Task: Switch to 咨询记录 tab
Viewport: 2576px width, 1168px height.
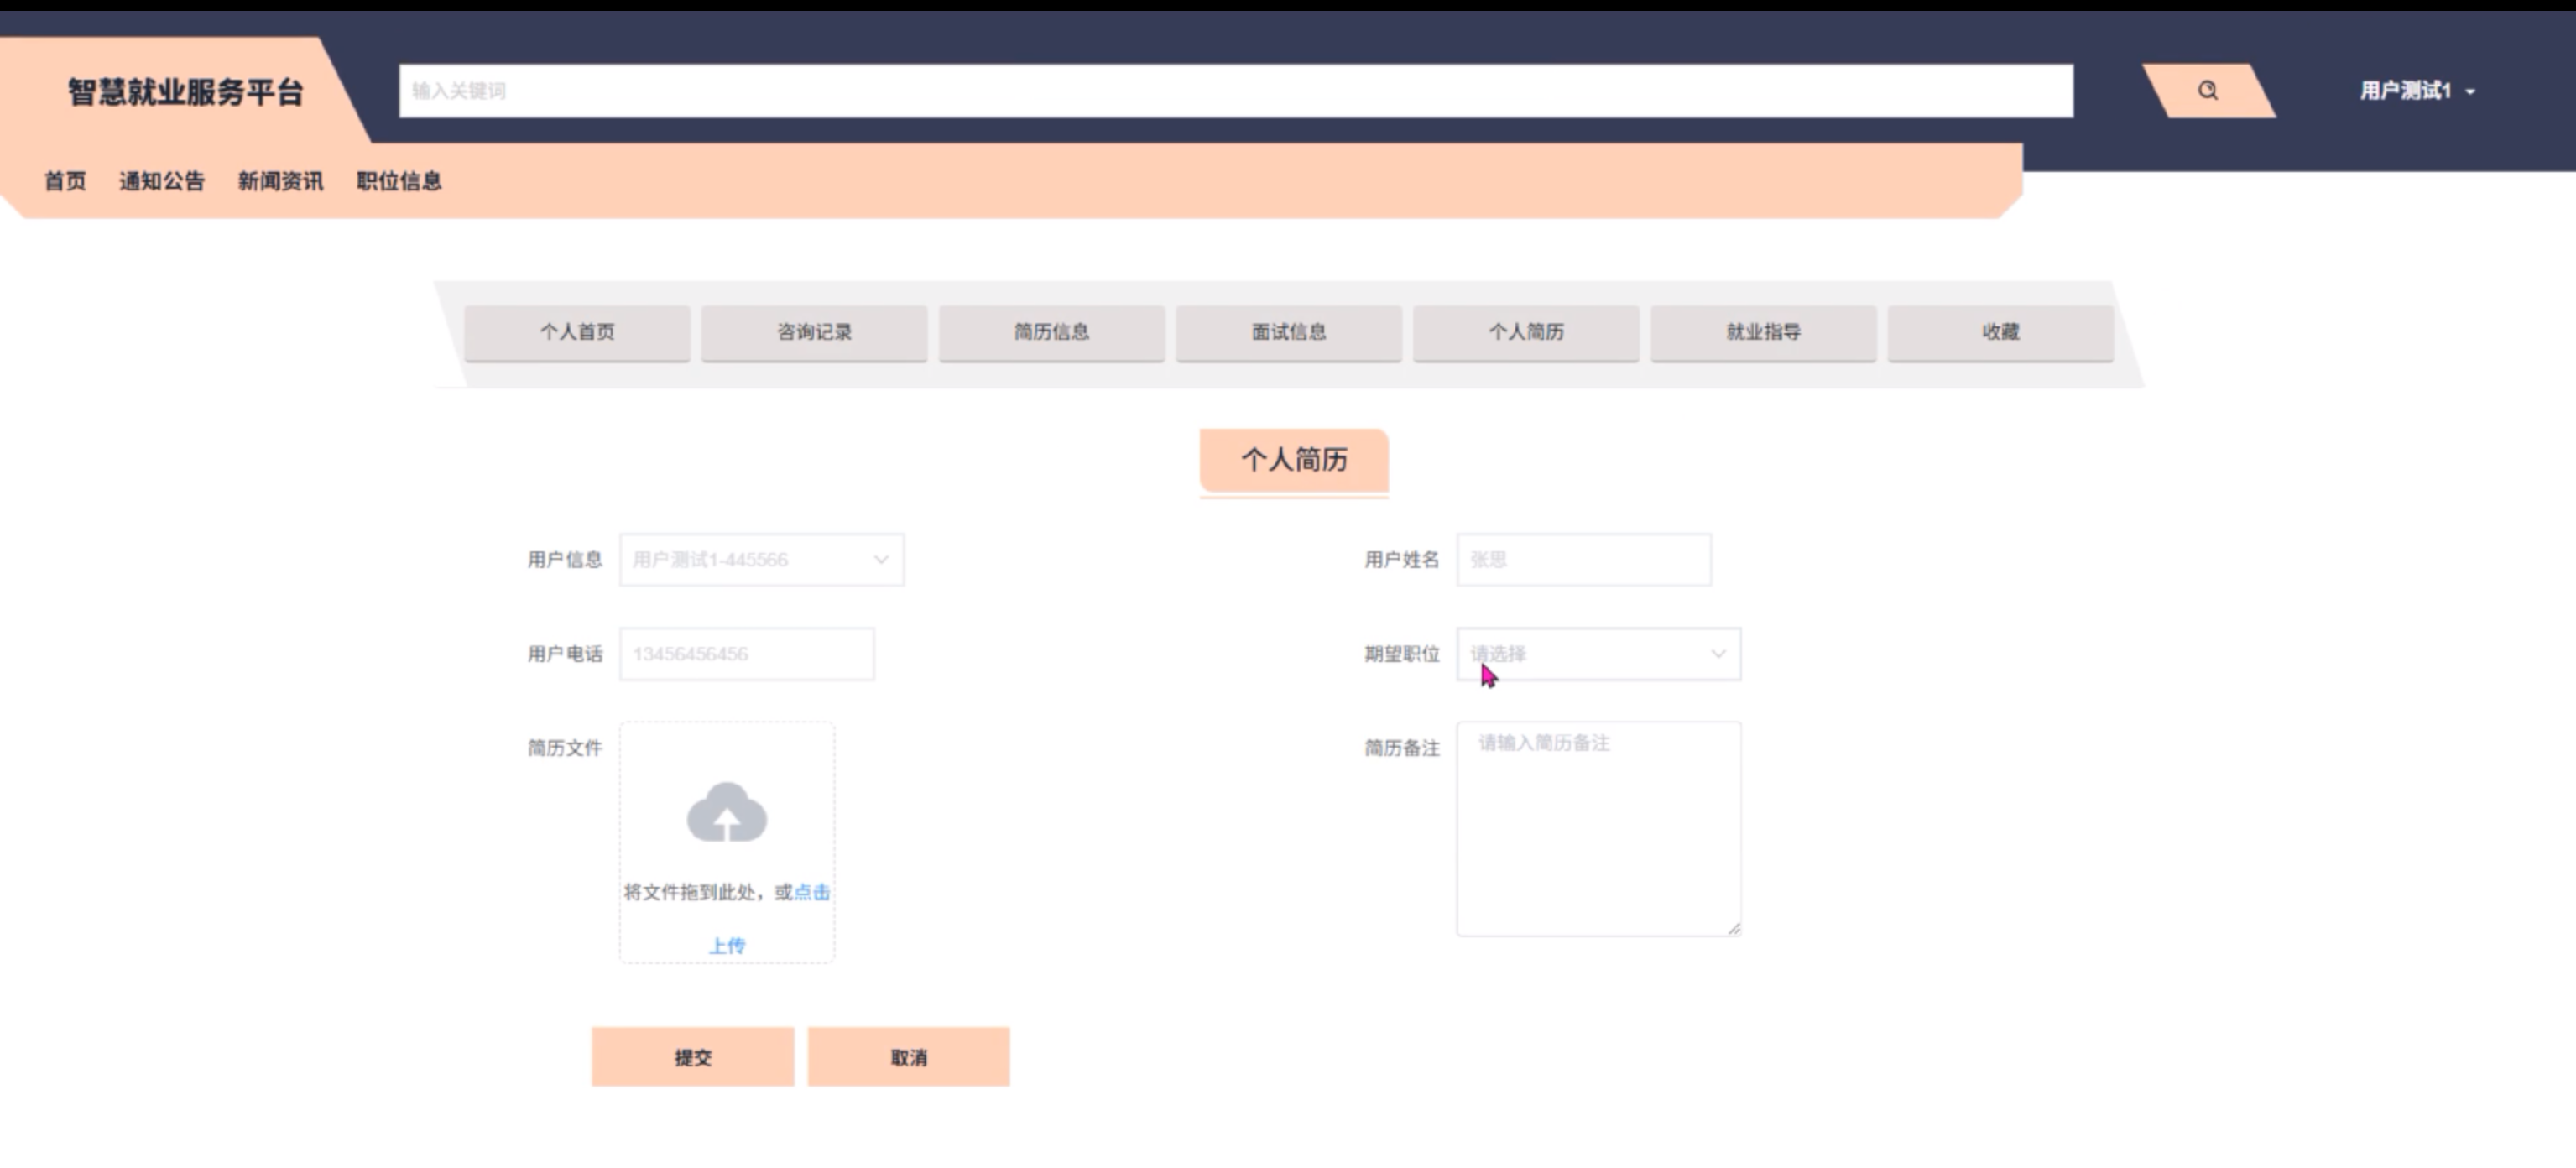Action: [x=814, y=332]
